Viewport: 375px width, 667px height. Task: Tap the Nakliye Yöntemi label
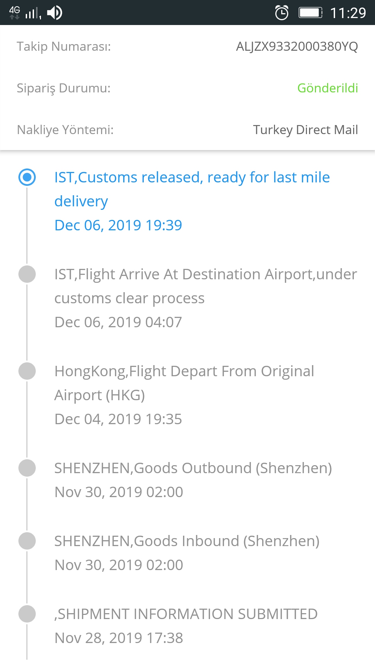click(65, 130)
